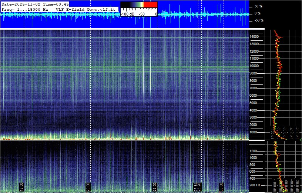Click the 200 Hz label on lower axis
The height and width of the screenshot is (193, 302).
tap(255, 185)
